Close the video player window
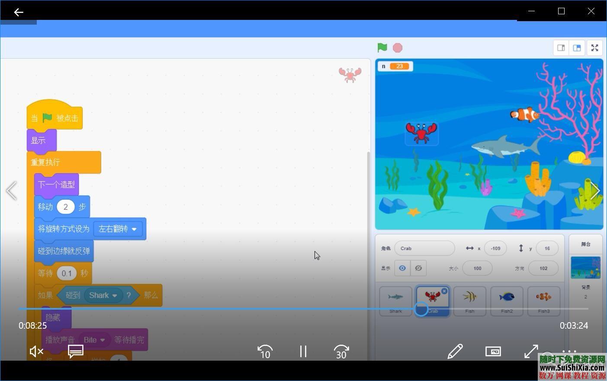The height and width of the screenshot is (381, 607). click(x=591, y=11)
